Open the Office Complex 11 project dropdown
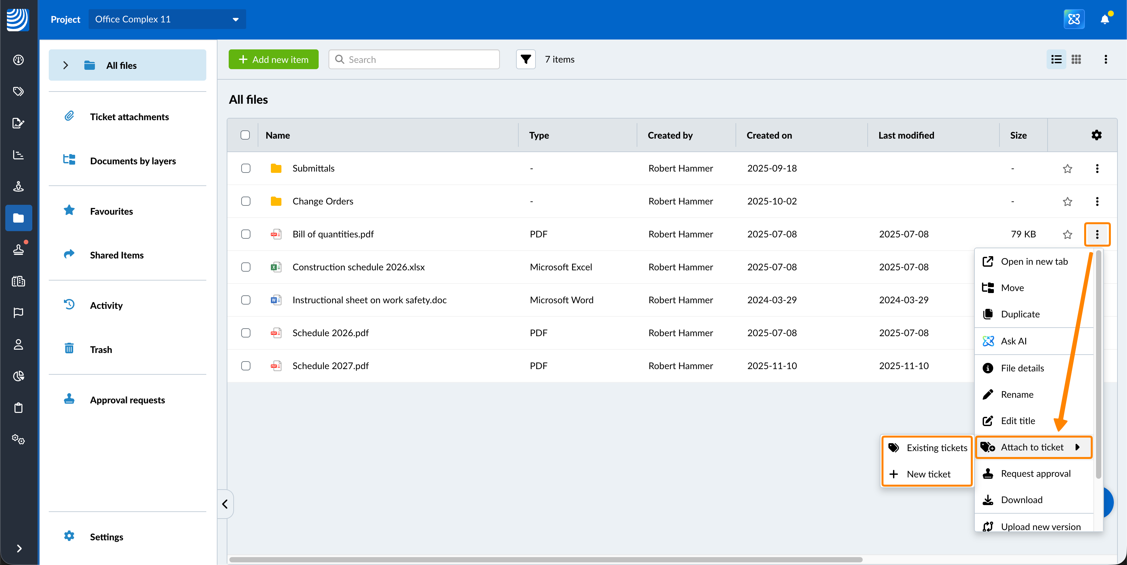Screen dimensions: 1127x565 point(167,19)
